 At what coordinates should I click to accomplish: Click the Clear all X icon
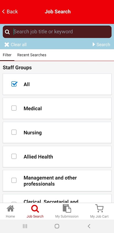coord(7,45)
